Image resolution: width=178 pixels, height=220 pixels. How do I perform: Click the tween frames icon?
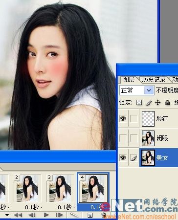click(x=74, y=215)
